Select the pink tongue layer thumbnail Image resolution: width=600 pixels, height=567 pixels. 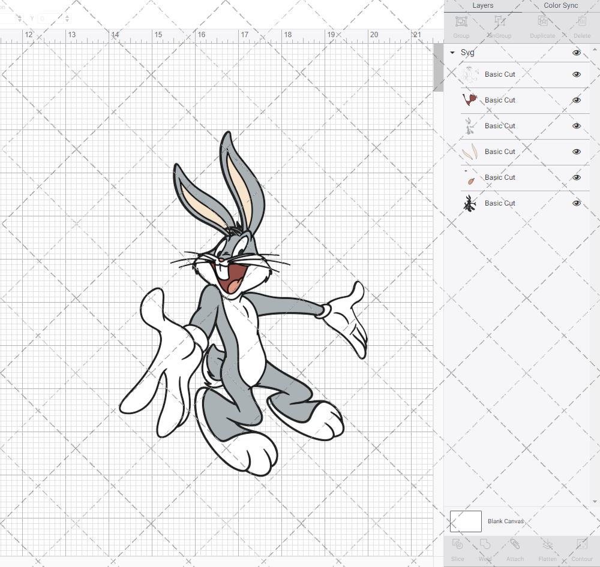click(x=470, y=177)
